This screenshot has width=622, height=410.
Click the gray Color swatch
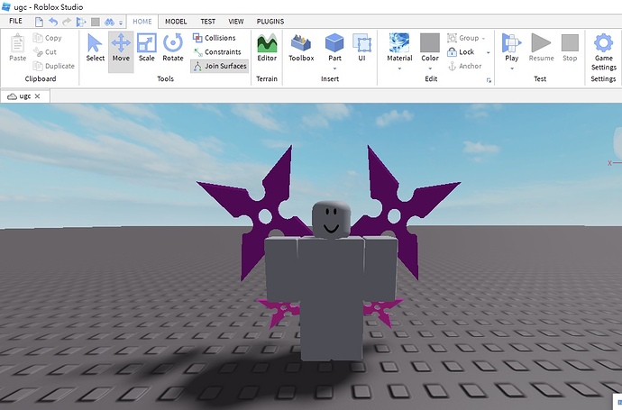coord(430,43)
